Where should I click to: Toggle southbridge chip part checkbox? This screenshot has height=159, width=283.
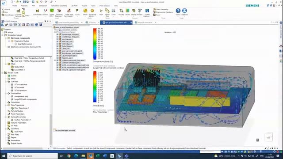coord(57,37)
